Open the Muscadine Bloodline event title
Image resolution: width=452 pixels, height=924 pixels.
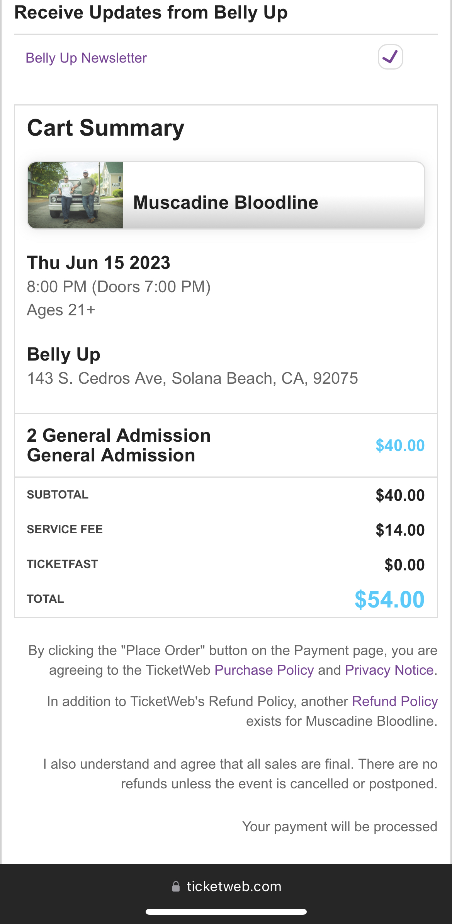click(x=225, y=202)
